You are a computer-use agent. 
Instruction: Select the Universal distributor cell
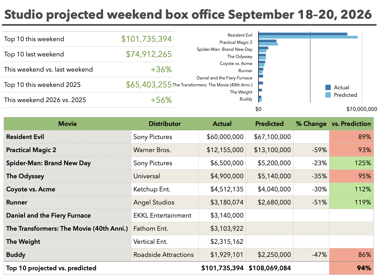(x=165, y=176)
